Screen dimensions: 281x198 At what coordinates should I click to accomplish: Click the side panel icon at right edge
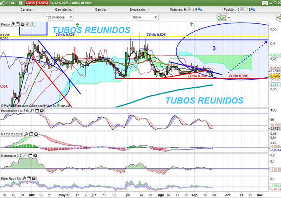pyautogui.click(x=279, y=18)
